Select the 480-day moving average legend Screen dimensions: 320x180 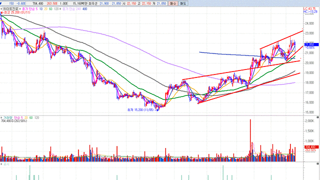[x=84, y=9]
